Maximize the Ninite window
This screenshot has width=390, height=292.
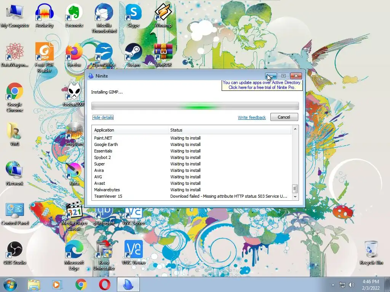tap(283, 76)
